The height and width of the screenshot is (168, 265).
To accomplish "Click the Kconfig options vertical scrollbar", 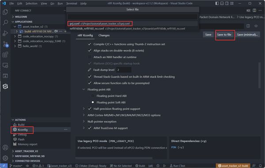I will [259, 75].
